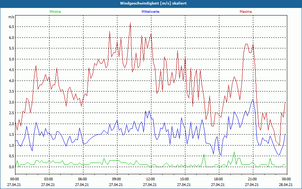
Task: Click the 3,5 y-axis value
Action: [12, 91]
